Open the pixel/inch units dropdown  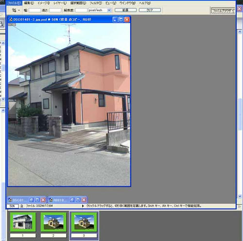[x=109, y=10]
